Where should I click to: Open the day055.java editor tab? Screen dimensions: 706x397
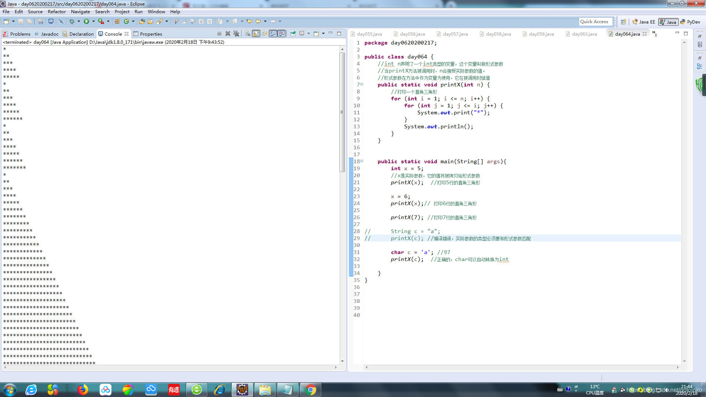click(366, 34)
